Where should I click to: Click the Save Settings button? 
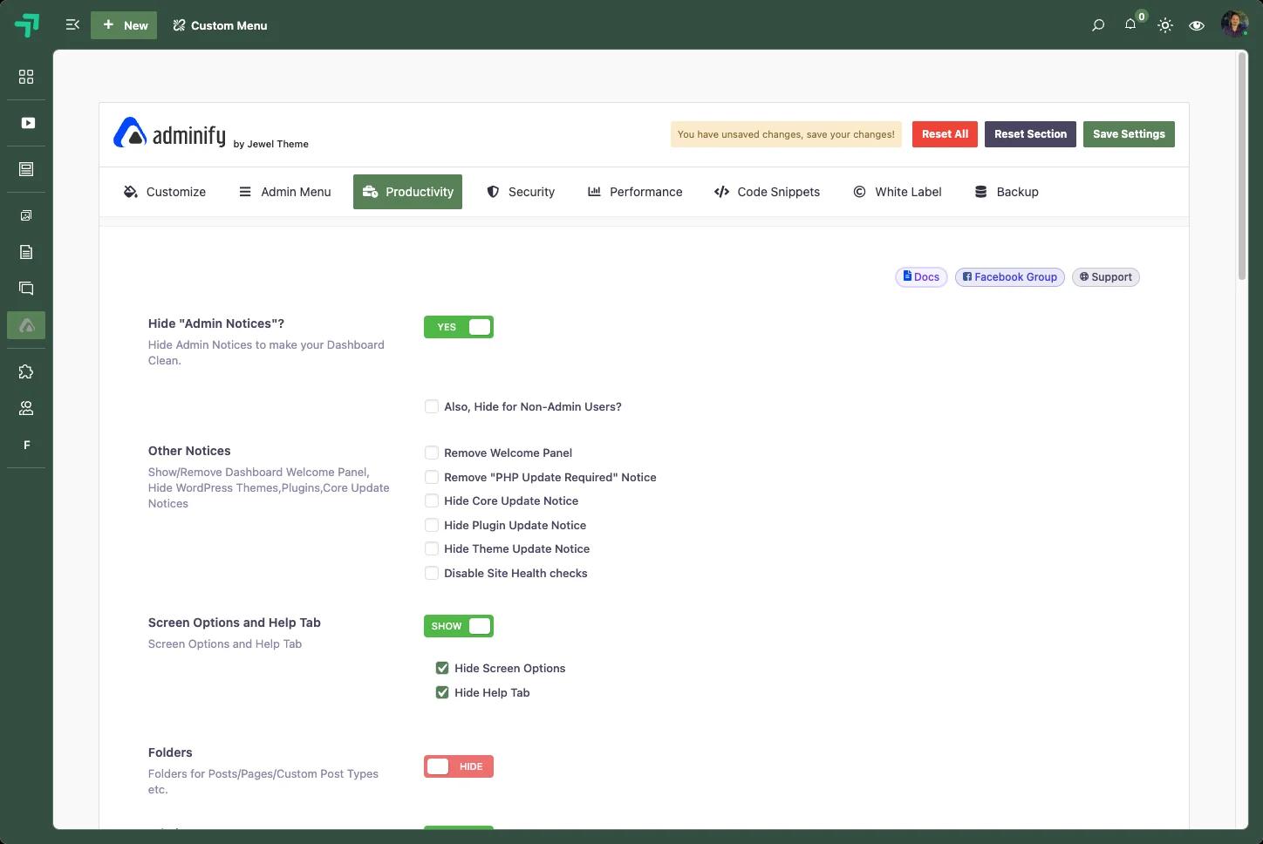[1129, 134]
